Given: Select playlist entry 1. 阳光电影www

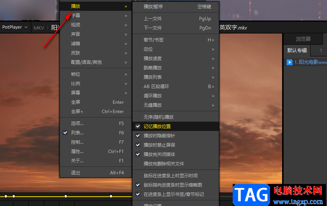Looking at the screenshot, I should pyautogui.click(x=306, y=62).
